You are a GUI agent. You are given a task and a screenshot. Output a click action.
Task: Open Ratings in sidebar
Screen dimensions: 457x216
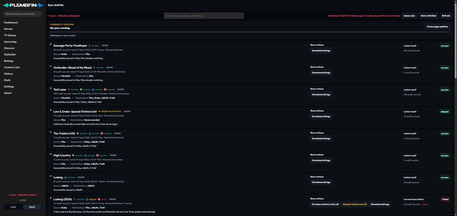(8, 61)
